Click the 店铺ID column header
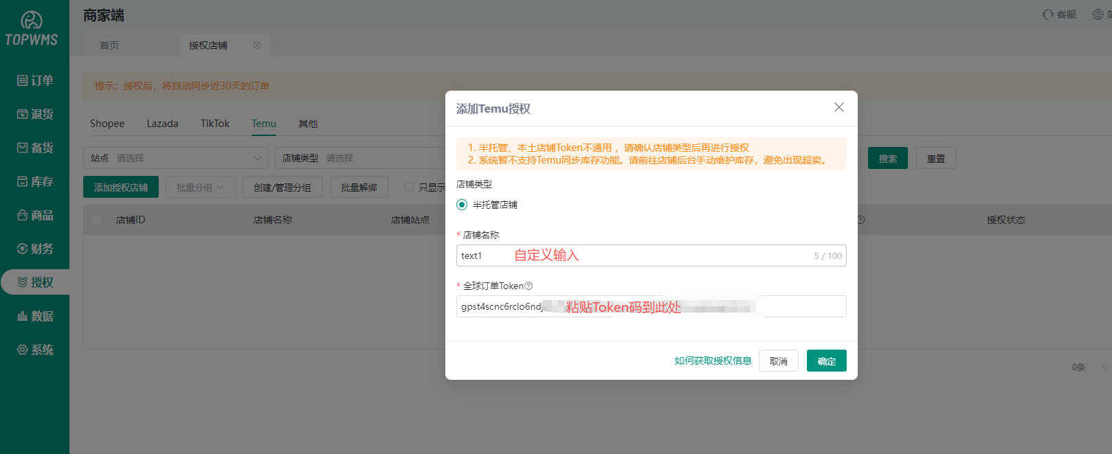 (131, 220)
